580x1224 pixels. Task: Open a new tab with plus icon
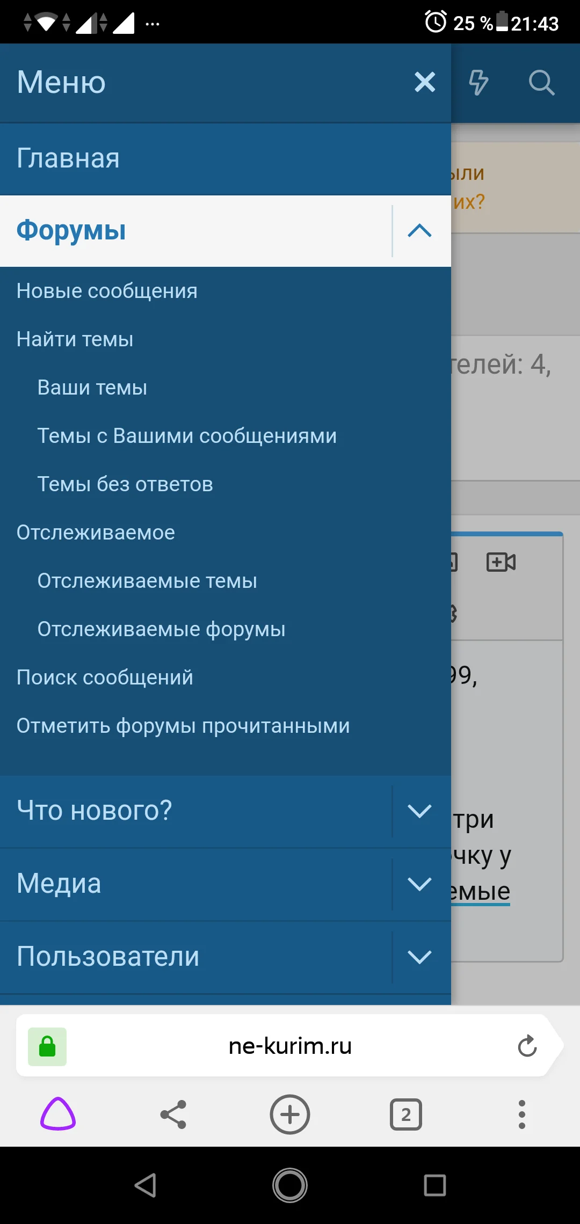pyautogui.click(x=290, y=1115)
